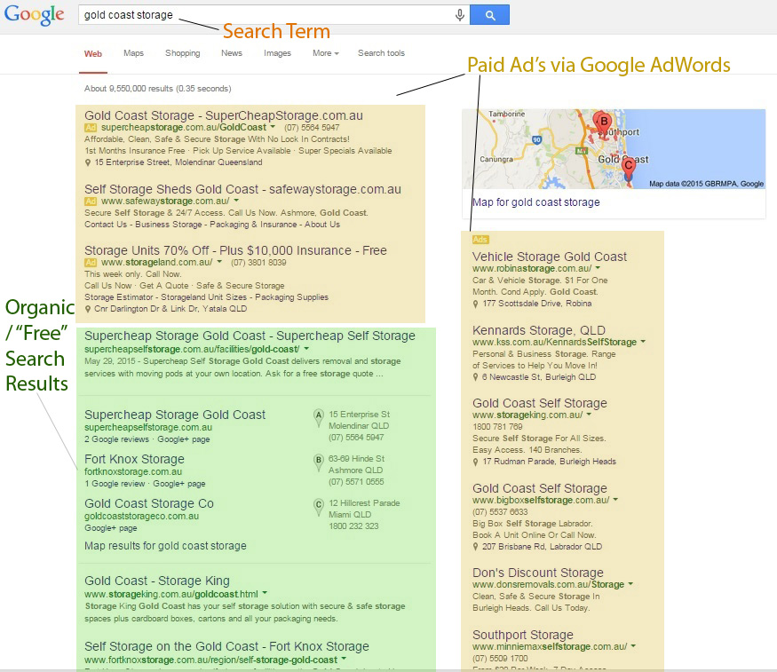Click Packaging Supplies sitelink in storageland ad
The image size is (777, 672).
click(x=291, y=297)
